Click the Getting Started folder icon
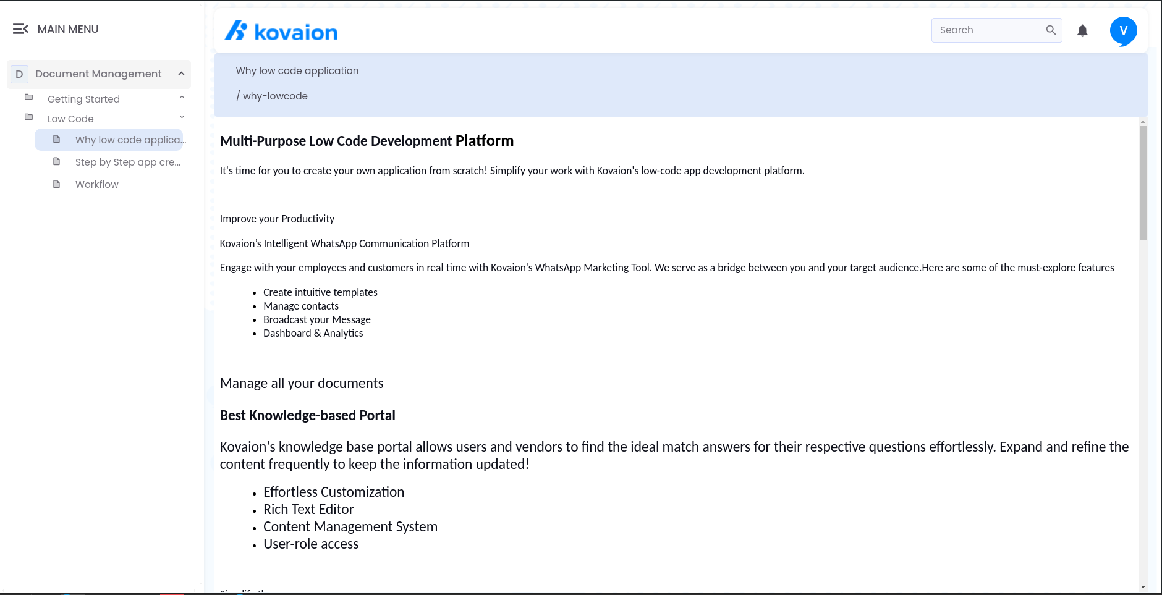The image size is (1162, 595). click(x=29, y=96)
